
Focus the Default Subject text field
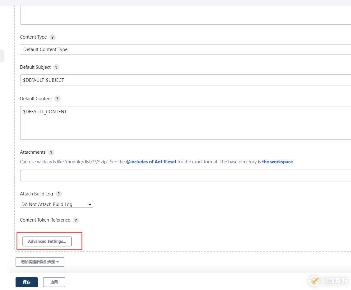point(185,80)
